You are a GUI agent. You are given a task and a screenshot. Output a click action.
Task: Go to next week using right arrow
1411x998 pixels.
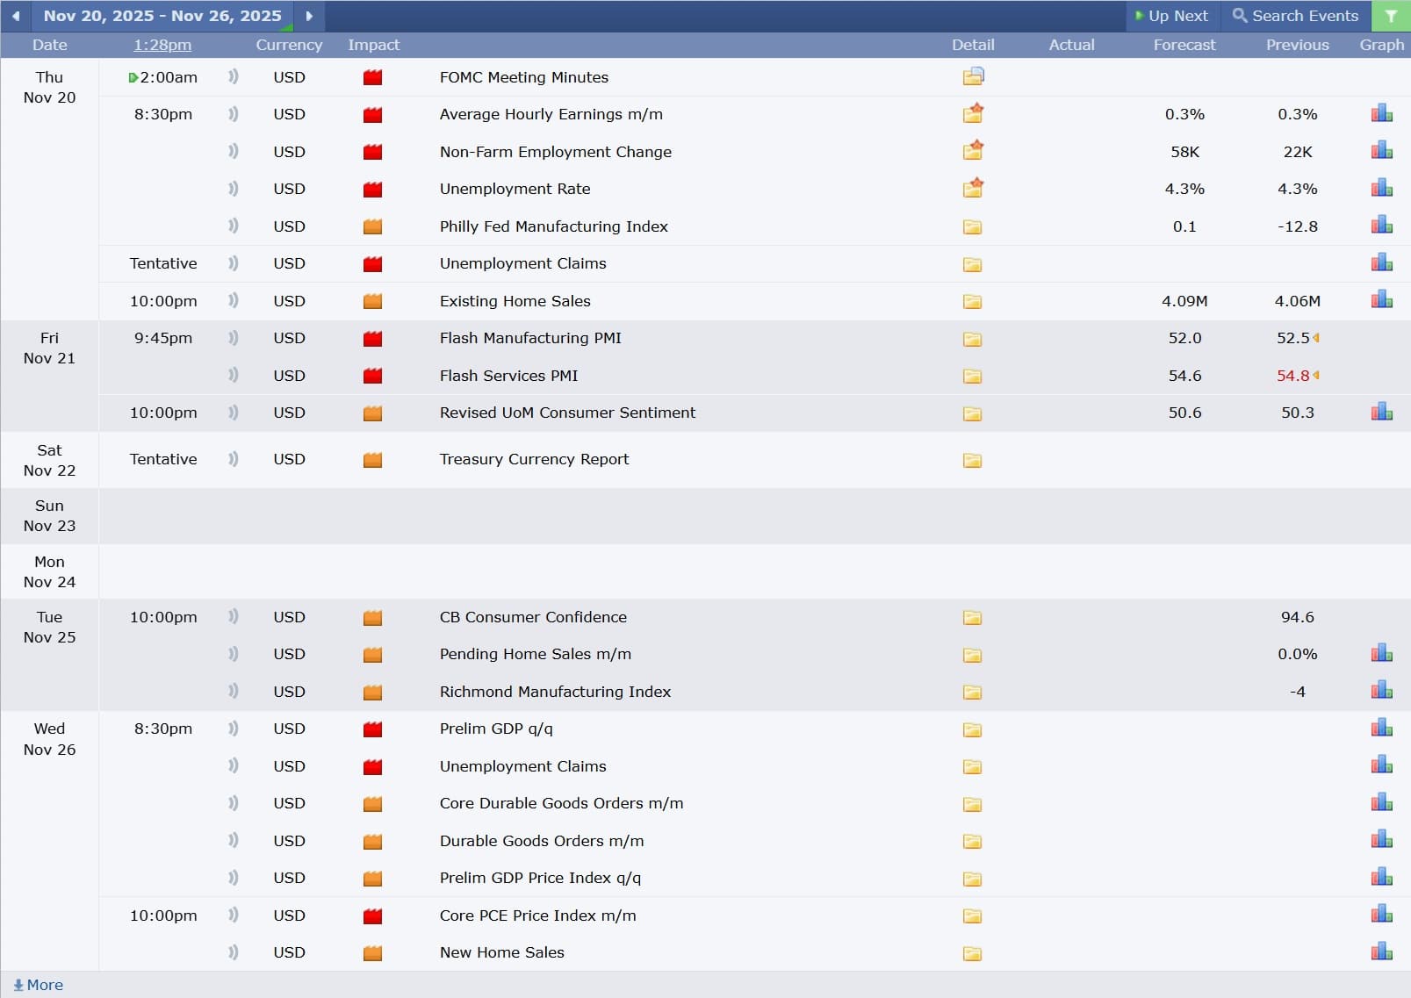click(309, 16)
